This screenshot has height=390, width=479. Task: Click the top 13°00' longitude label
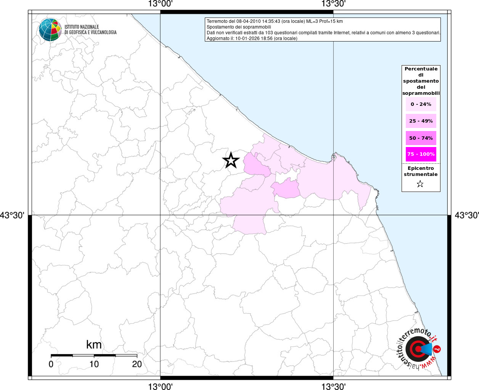click(160, 4)
